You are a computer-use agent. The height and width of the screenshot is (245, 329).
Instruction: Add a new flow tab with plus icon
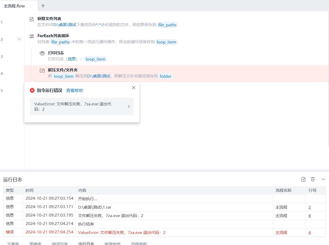(x=43, y=6)
